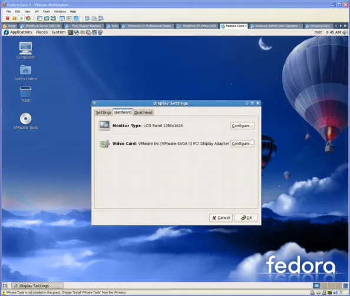The image size is (350, 296).
Task: Click the terminal launcher icon in GNOME panel
Action: [70, 32]
